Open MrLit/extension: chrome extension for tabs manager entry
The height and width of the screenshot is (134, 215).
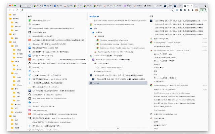(172, 93)
